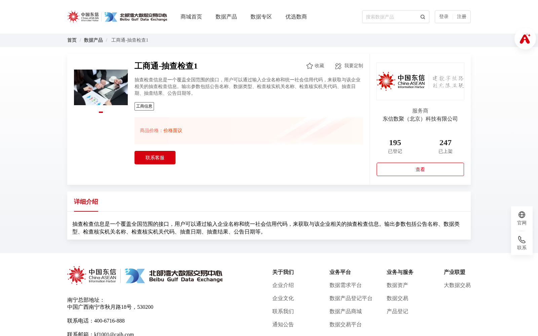Click the 收藏 label

point(319,66)
